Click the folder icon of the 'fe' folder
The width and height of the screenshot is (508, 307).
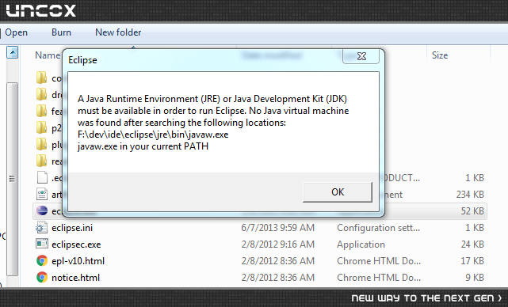point(41,111)
